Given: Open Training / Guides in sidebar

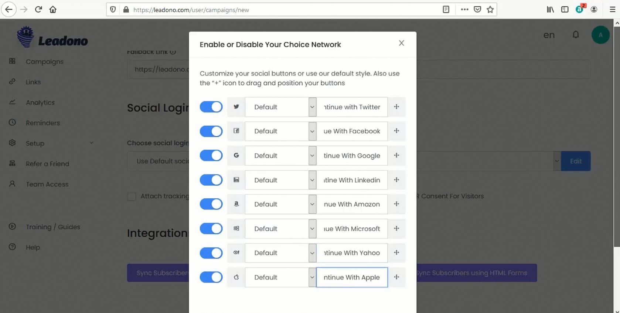Looking at the screenshot, I should coord(53,227).
